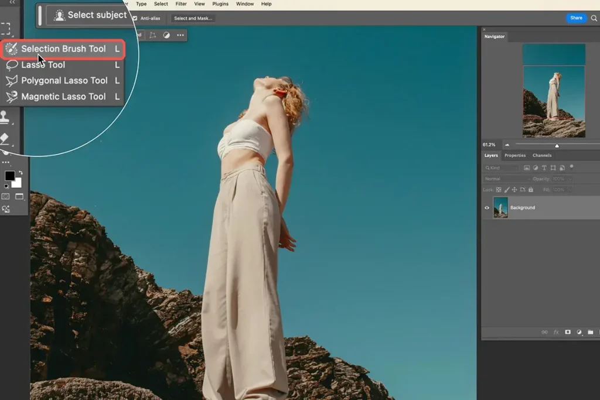Viewport: 600px width, 400px height.
Task: Select the Polygonal Lasso Tool
Action: pyautogui.click(x=64, y=81)
